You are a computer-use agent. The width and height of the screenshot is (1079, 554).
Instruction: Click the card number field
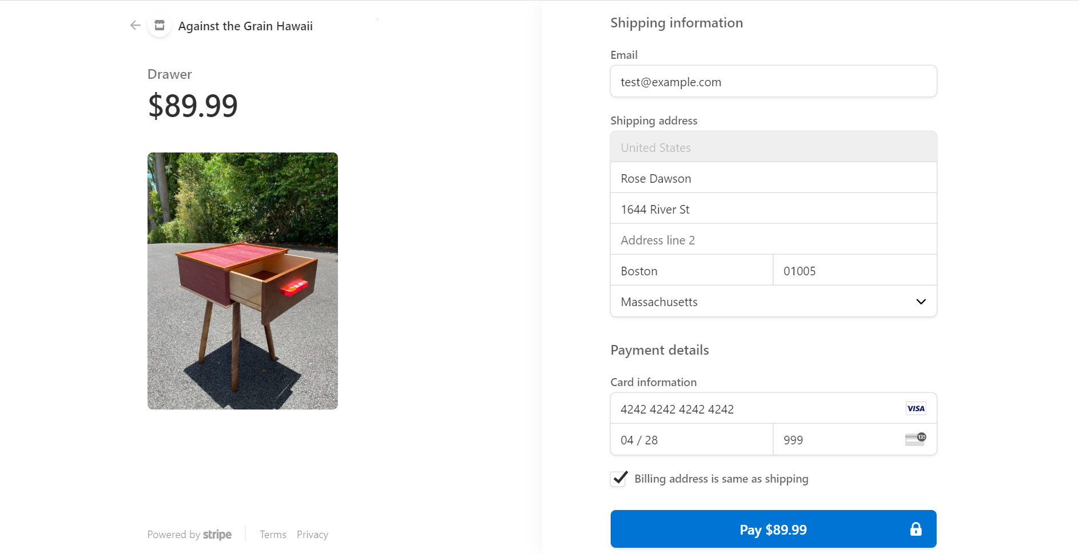773,408
